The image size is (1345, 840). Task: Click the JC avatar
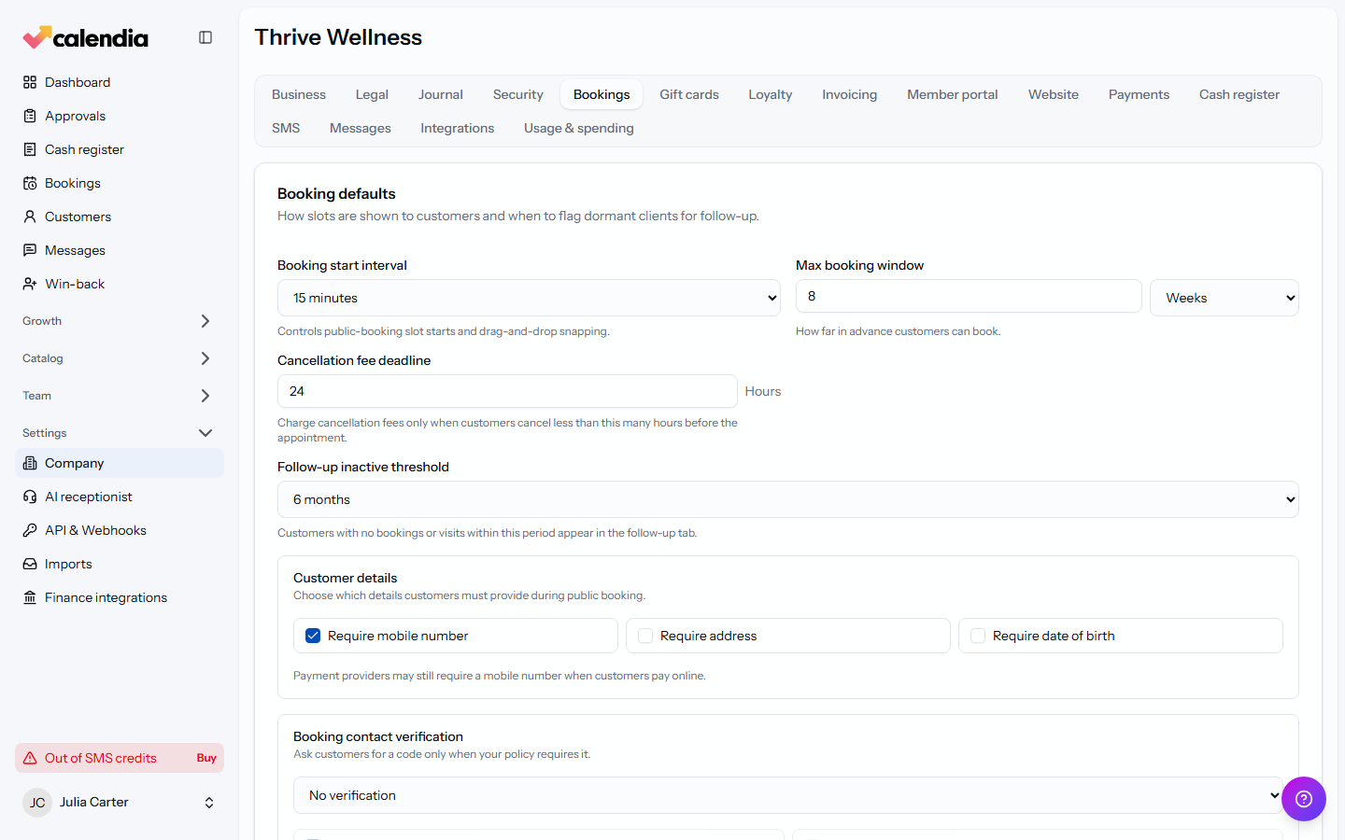point(37,803)
